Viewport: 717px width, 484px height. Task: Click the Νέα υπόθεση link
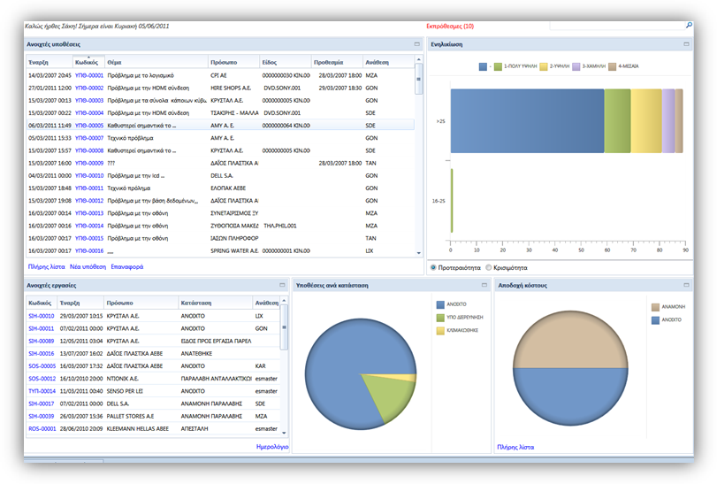tap(88, 266)
